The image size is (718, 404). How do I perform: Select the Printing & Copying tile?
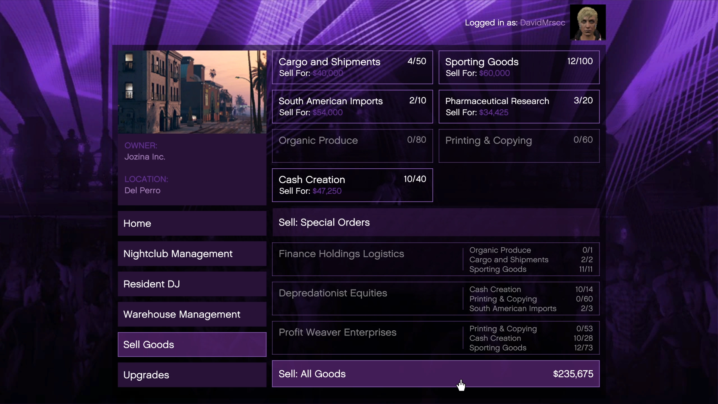[519, 146]
